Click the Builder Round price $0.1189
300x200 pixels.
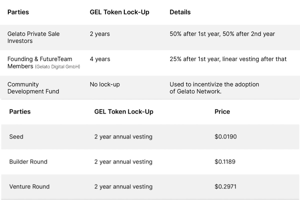225,162
